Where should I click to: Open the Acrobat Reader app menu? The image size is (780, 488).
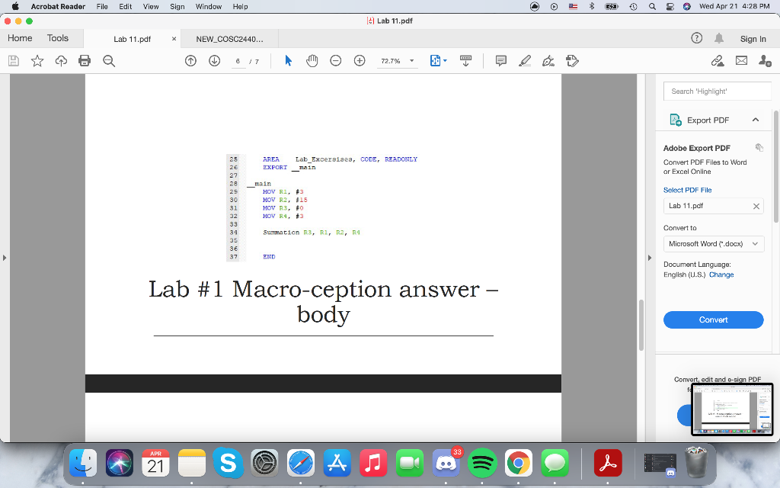click(x=58, y=6)
